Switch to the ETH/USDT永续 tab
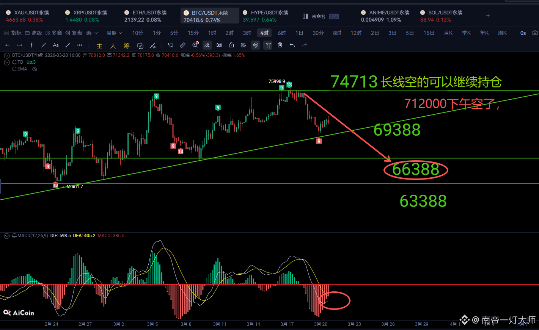 click(146, 16)
